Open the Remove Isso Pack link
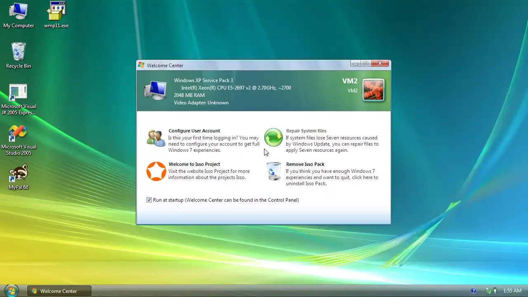 (305, 164)
